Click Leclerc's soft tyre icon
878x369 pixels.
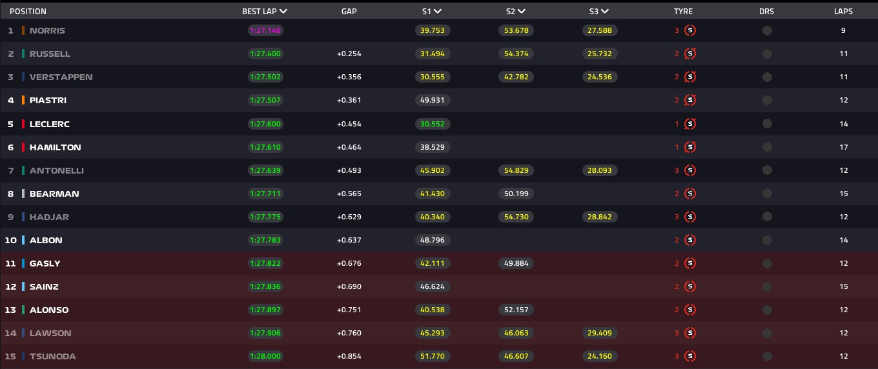689,123
